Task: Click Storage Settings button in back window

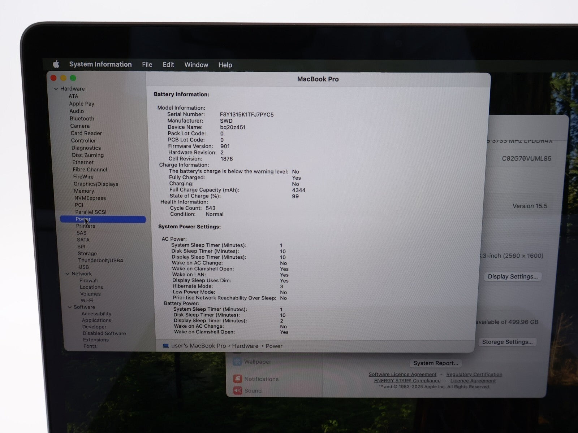Action: click(507, 342)
